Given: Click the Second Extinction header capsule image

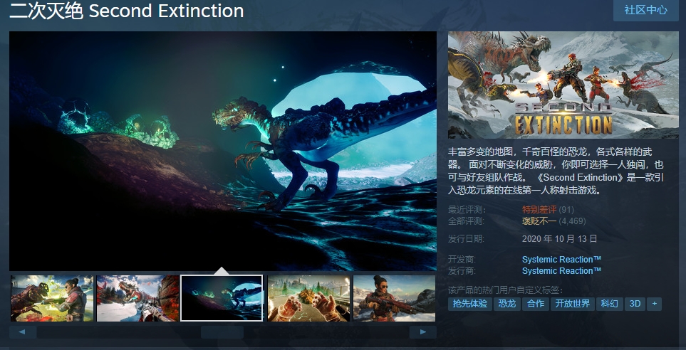Looking at the screenshot, I should (x=563, y=85).
